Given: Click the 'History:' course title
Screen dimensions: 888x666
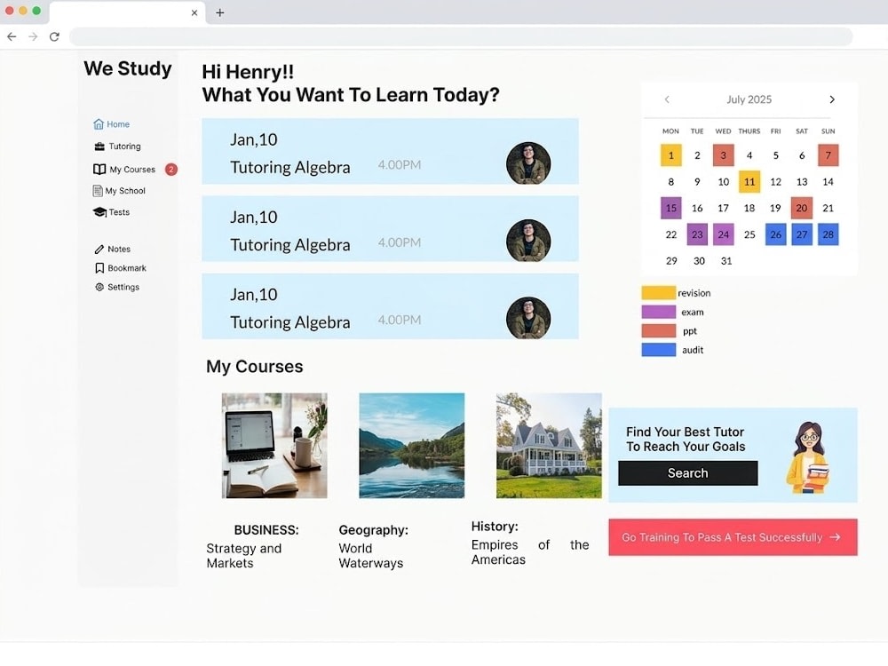Looking at the screenshot, I should [x=495, y=527].
